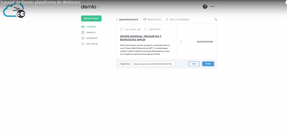Click the Add New Event button
The image size is (287, 136).
pos(91,19)
